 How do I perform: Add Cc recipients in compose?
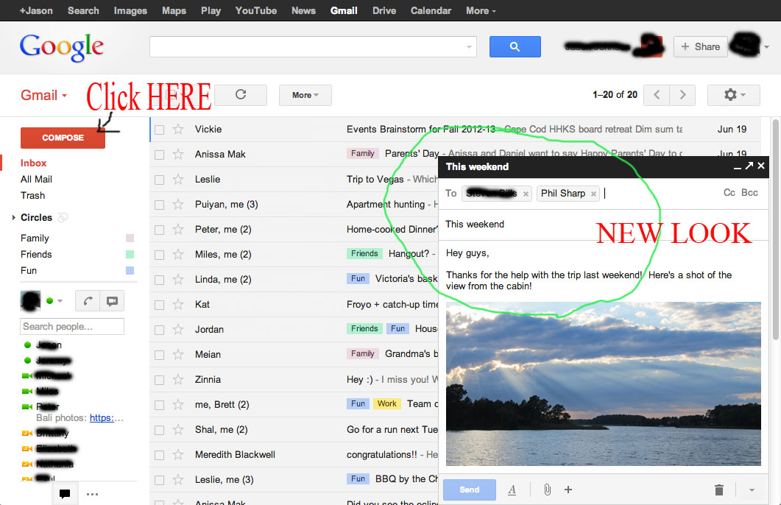729,193
